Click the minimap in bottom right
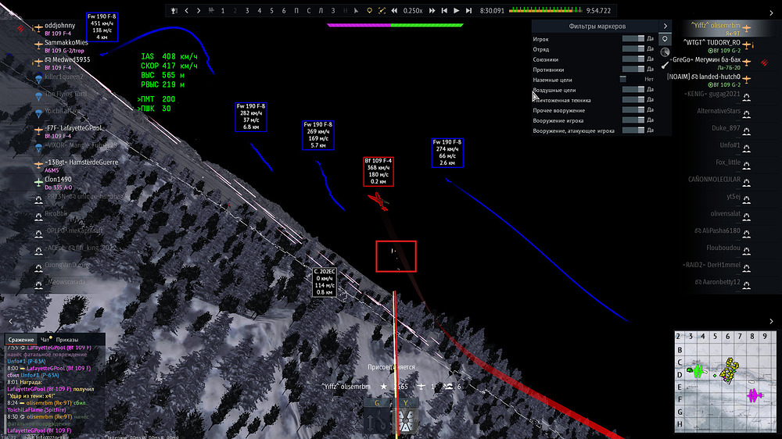 725,382
